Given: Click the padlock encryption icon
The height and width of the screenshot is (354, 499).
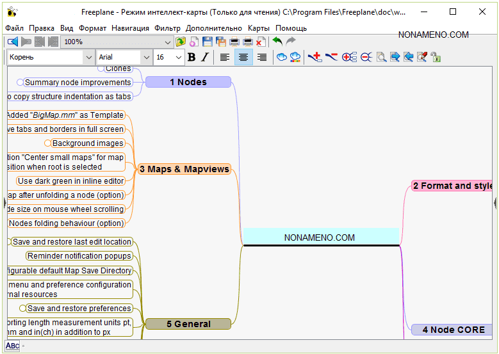Looking at the screenshot, I should coord(436,57).
